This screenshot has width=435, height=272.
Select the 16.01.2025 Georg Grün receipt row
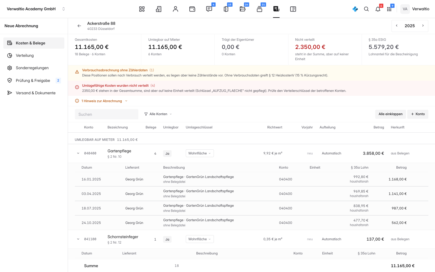point(252,179)
